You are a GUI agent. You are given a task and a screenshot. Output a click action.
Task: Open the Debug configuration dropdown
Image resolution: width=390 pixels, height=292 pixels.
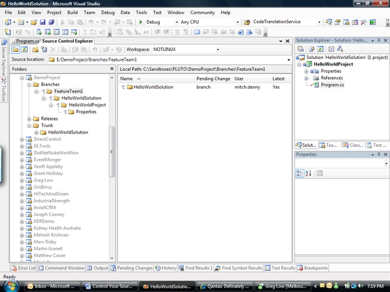(177, 22)
